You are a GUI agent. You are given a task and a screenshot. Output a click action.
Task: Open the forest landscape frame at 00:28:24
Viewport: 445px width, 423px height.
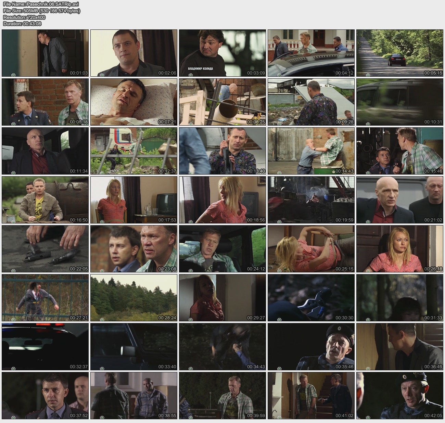pos(134,298)
